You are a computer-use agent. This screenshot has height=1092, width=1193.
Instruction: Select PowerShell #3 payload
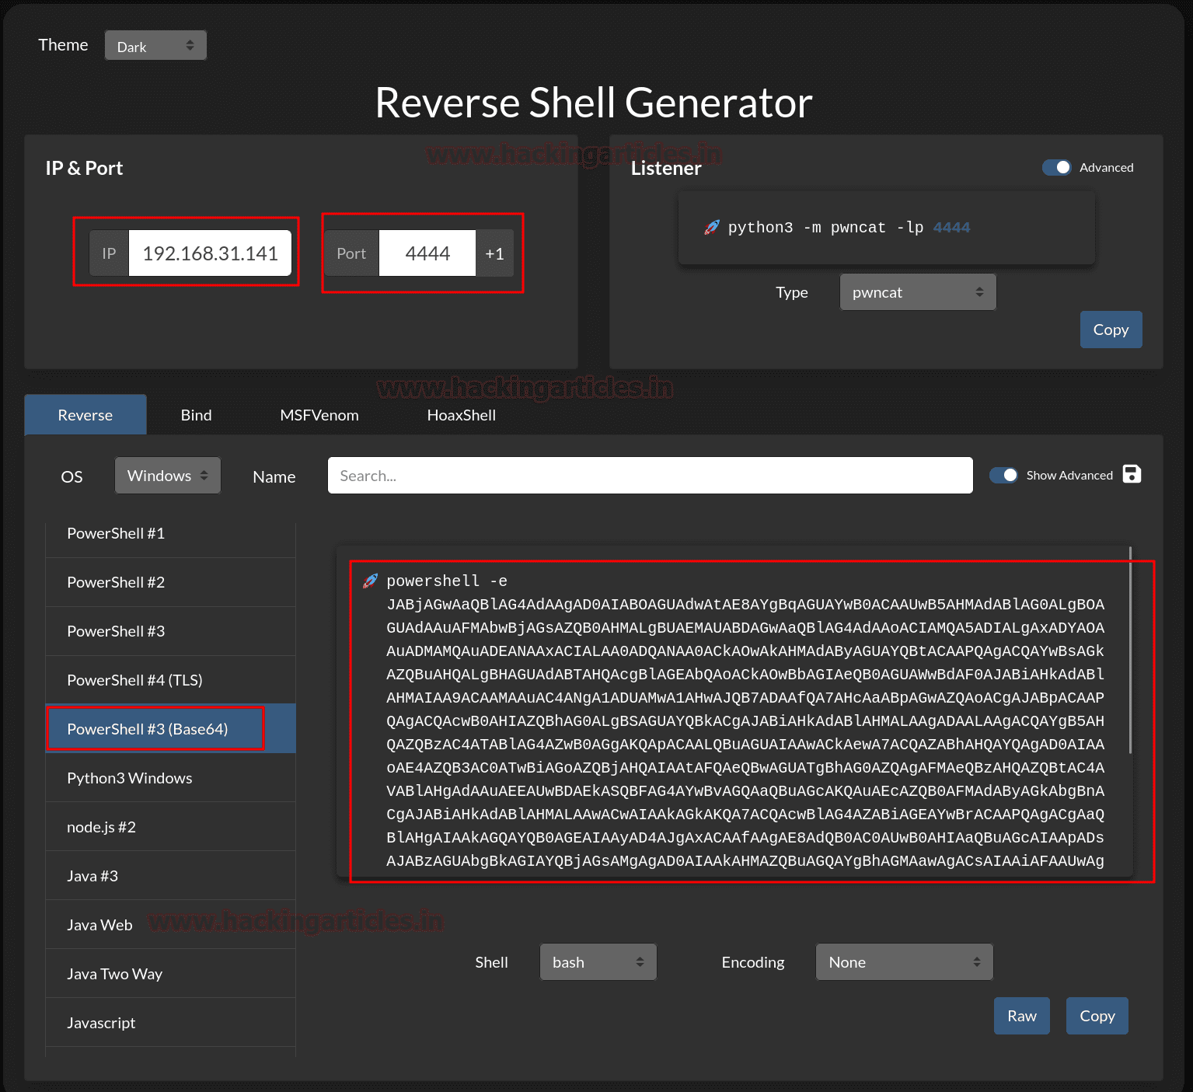171,631
